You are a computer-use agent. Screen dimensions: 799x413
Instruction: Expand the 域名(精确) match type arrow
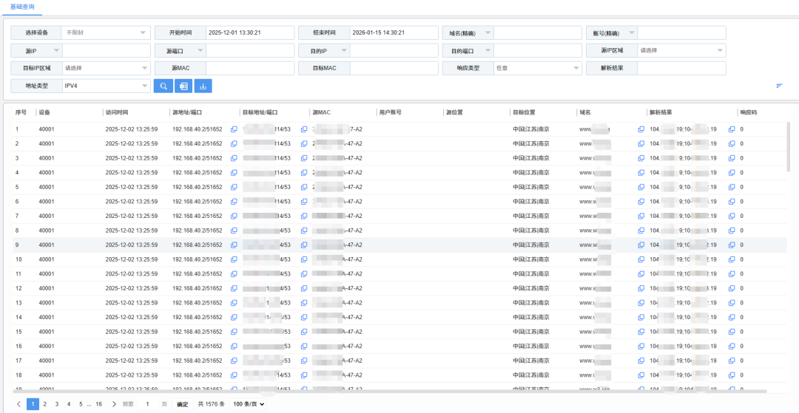[x=488, y=33]
